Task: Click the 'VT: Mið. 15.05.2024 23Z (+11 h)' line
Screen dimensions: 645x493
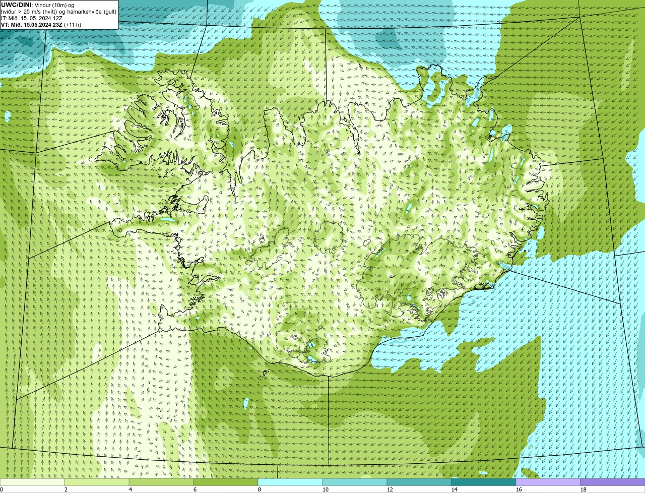Action: tap(41, 25)
